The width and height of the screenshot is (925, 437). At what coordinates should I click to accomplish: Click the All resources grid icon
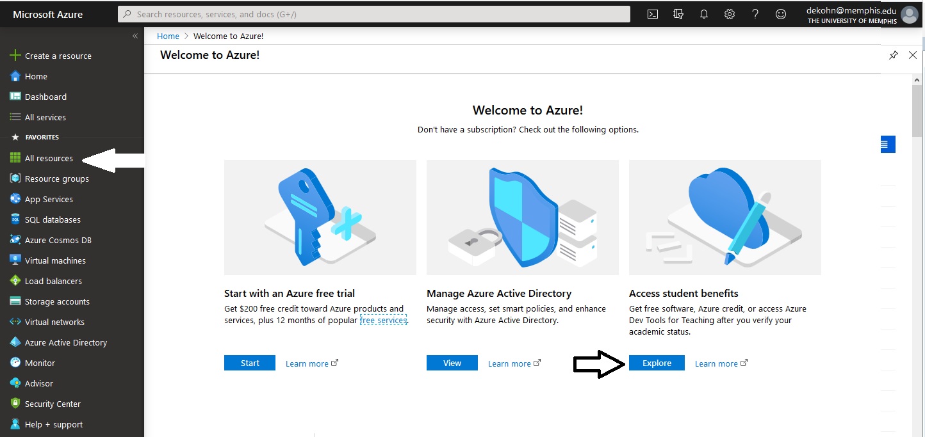[15, 158]
